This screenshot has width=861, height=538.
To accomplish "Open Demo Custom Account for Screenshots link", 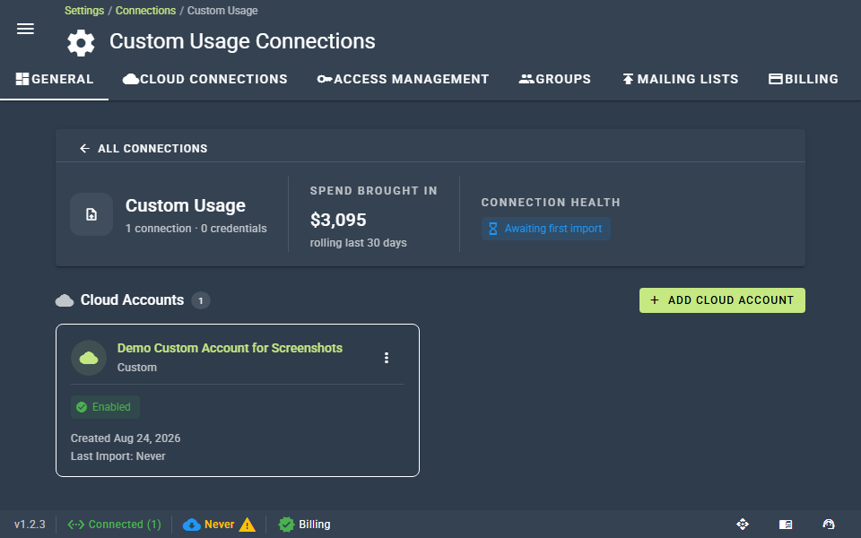I will click(x=230, y=348).
